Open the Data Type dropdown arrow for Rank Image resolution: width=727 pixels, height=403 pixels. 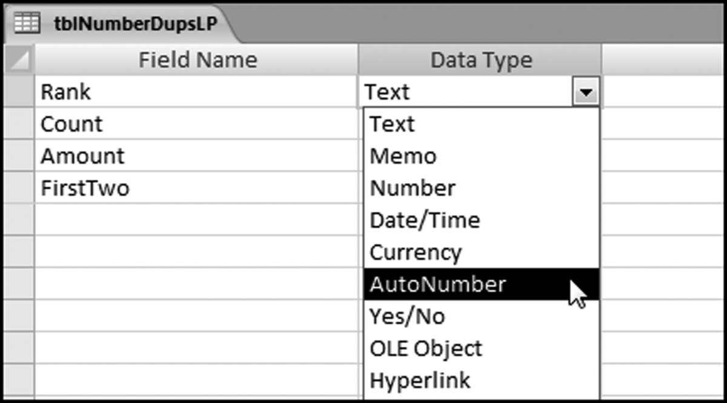pos(586,93)
